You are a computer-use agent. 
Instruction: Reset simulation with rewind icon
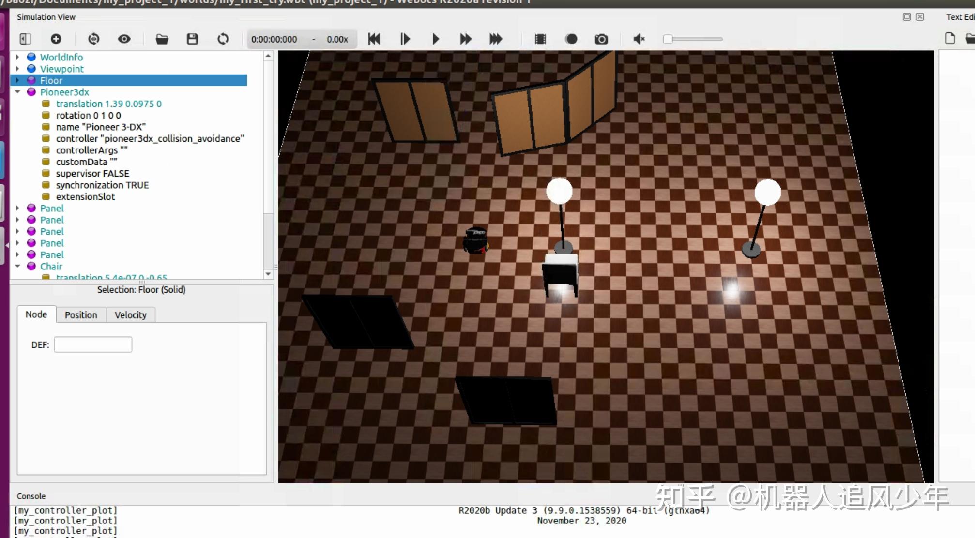(x=374, y=39)
